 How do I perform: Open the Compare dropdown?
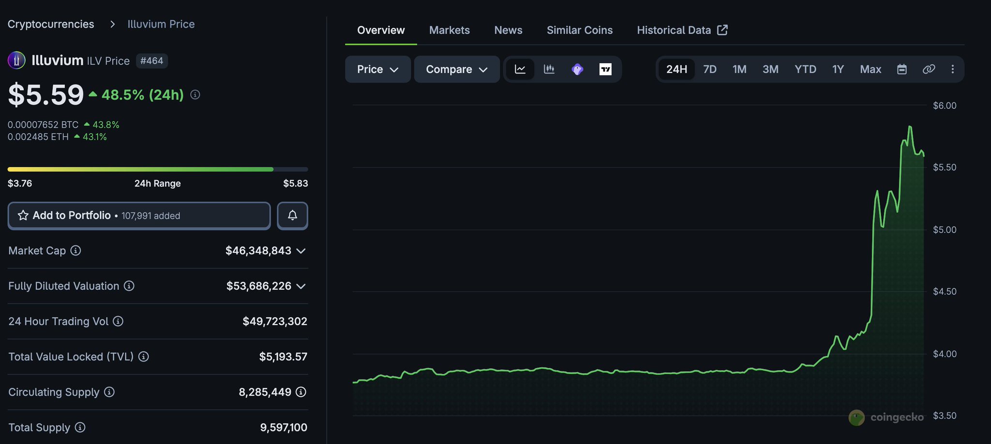[x=456, y=69]
